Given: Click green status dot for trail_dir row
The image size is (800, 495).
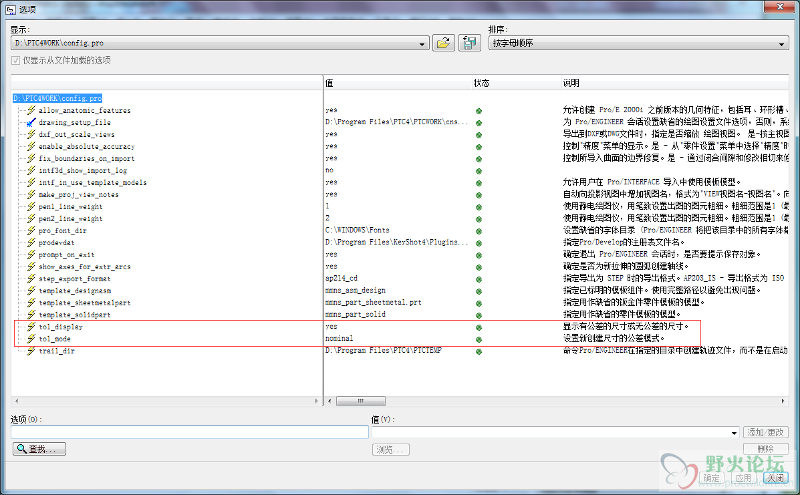Looking at the screenshot, I should point(479,352).
